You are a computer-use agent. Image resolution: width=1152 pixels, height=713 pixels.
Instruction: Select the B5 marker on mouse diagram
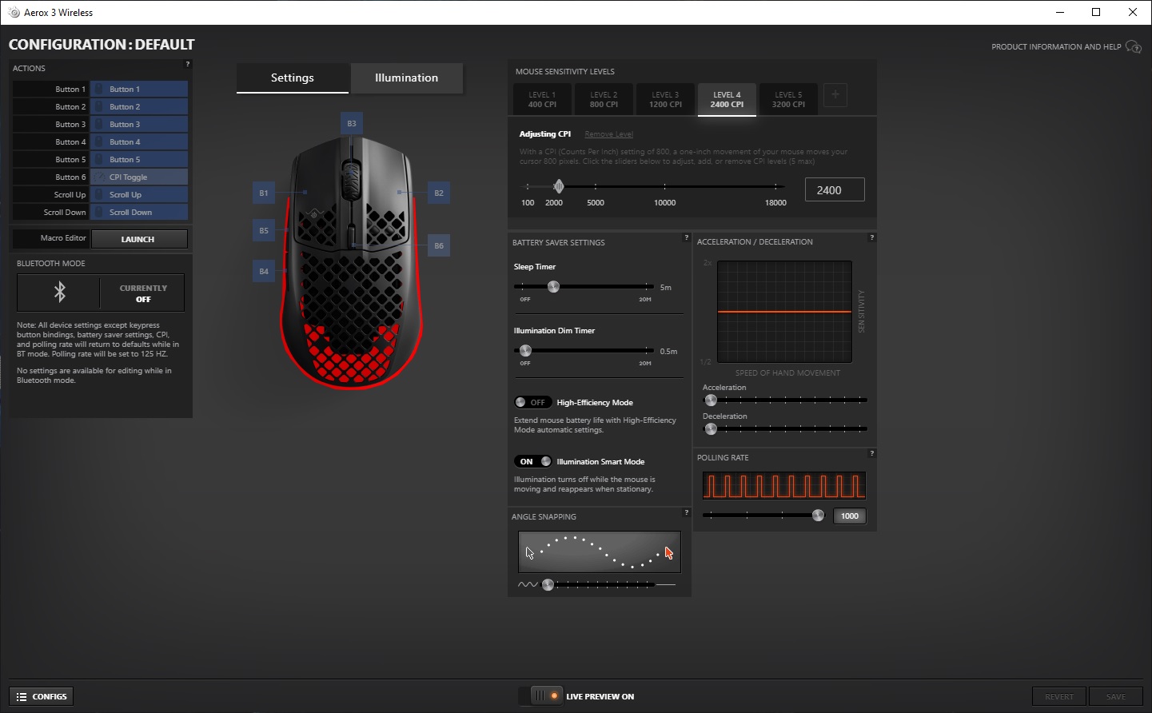(264, 230)
